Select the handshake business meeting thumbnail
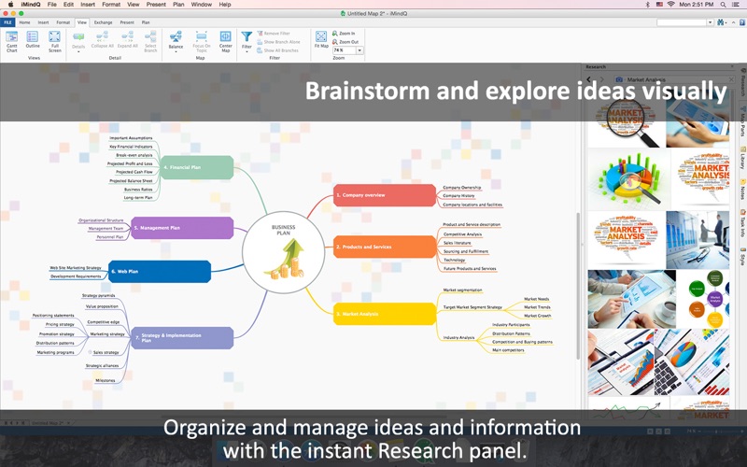 tap(698, 240)
